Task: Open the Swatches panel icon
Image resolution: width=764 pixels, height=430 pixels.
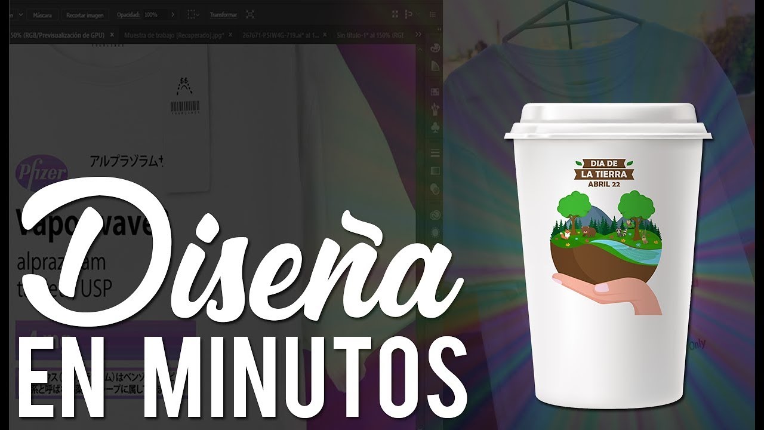Action: tap(435, 91)
